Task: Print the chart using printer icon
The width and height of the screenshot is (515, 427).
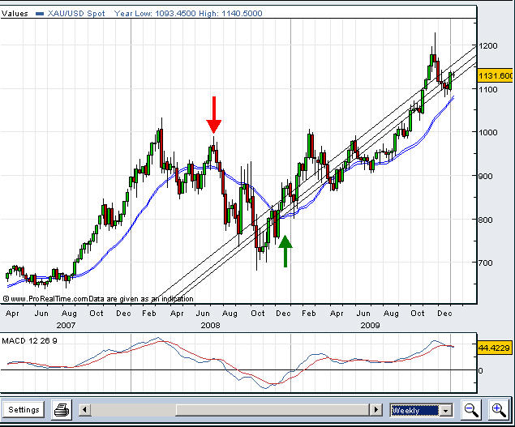Action: click(x=62, y=410)
